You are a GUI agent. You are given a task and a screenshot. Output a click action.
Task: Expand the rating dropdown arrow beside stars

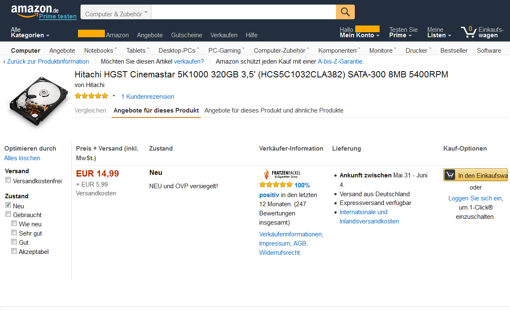point(114,96)
